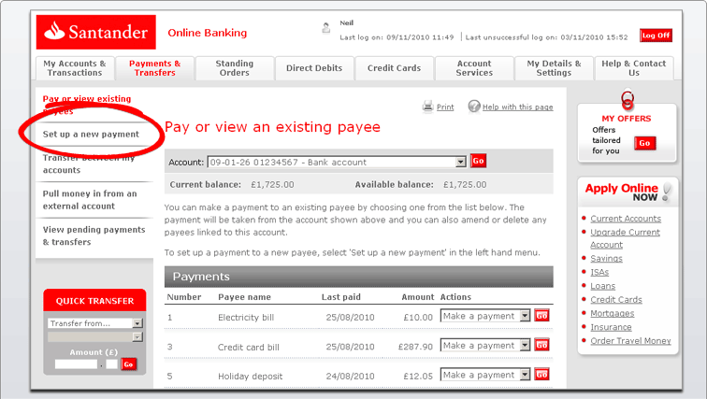The height and width of the screenshot is (399, 707).
Task: Select Set up a new payment
Action: coord(91,135)
